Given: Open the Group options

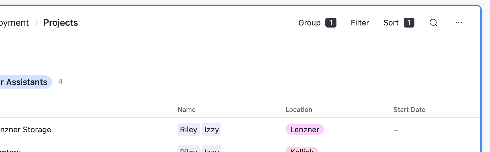Looking at the screenshot, I should (309, 23).
